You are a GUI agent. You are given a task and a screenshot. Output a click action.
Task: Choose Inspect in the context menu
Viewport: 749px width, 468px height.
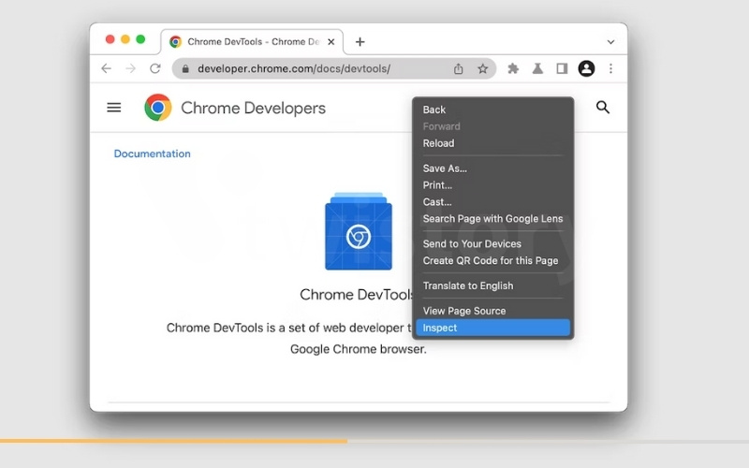[493, 329]
